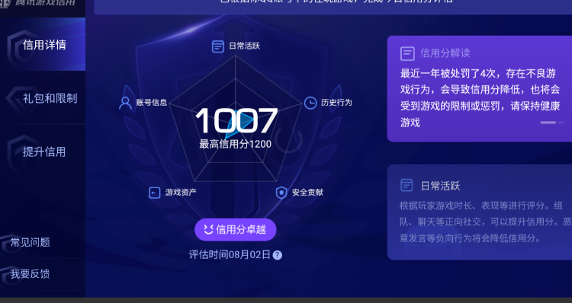Click the 1007 credit score
Image resolution: width=572 pixels, height=303 pixels.
click(x=236, y=120)
